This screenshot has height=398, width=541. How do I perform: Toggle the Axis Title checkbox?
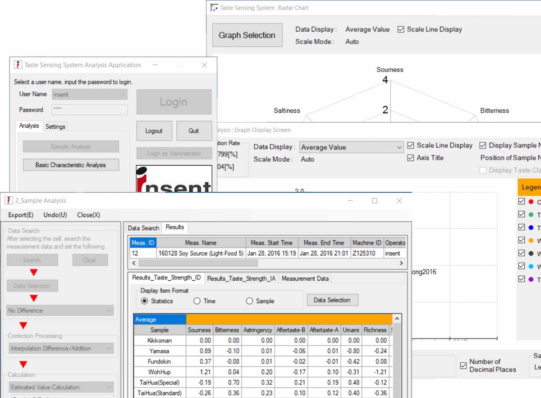coord(411,158)
